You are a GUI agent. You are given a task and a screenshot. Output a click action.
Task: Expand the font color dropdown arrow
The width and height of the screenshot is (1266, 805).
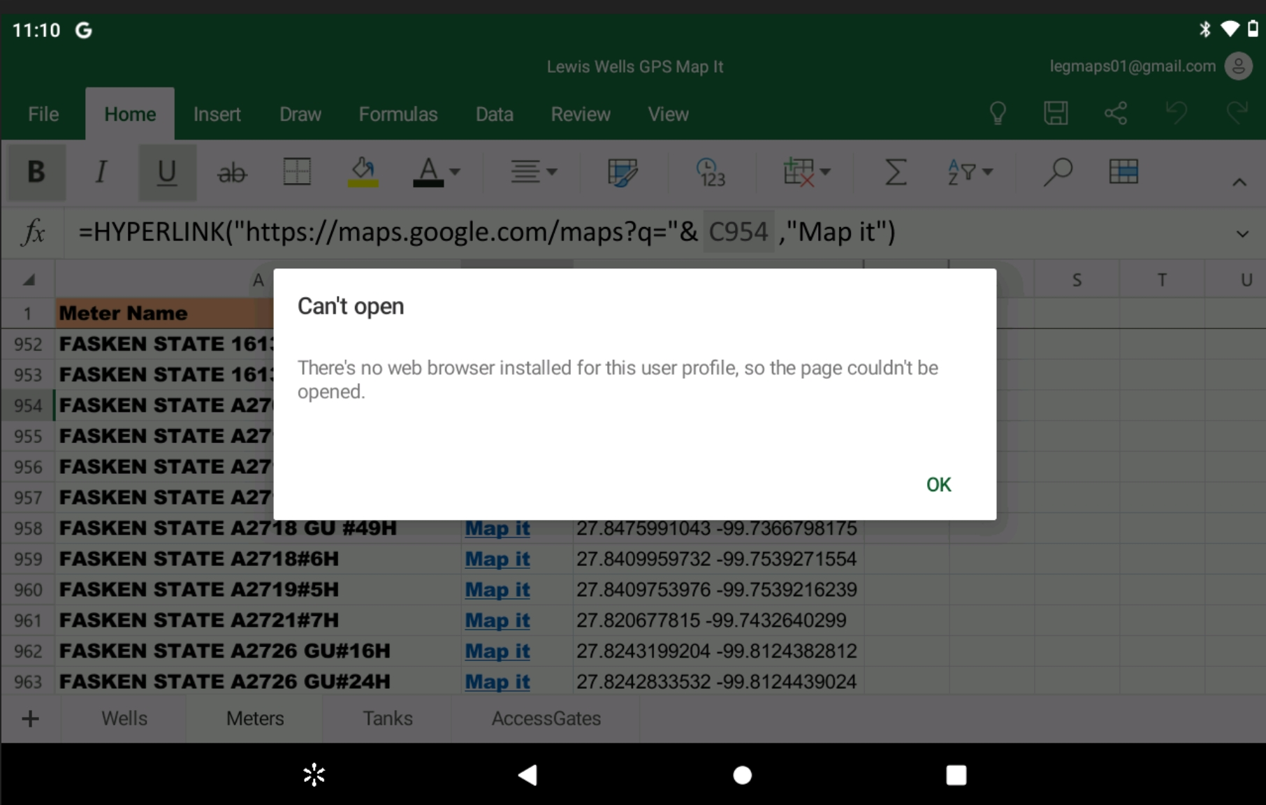click(455, 172)
